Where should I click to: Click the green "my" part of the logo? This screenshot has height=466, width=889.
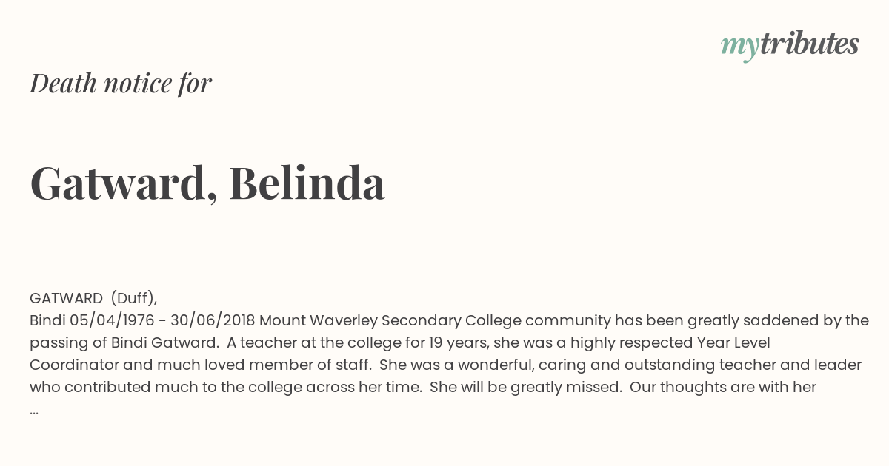click(739, 47)
